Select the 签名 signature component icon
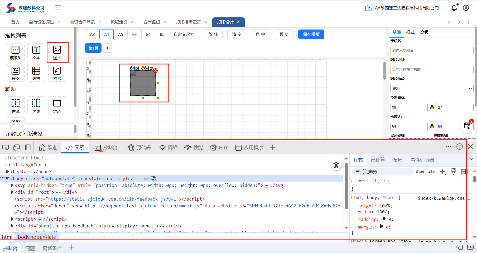 pyautogui.click(x=57, y=73)
